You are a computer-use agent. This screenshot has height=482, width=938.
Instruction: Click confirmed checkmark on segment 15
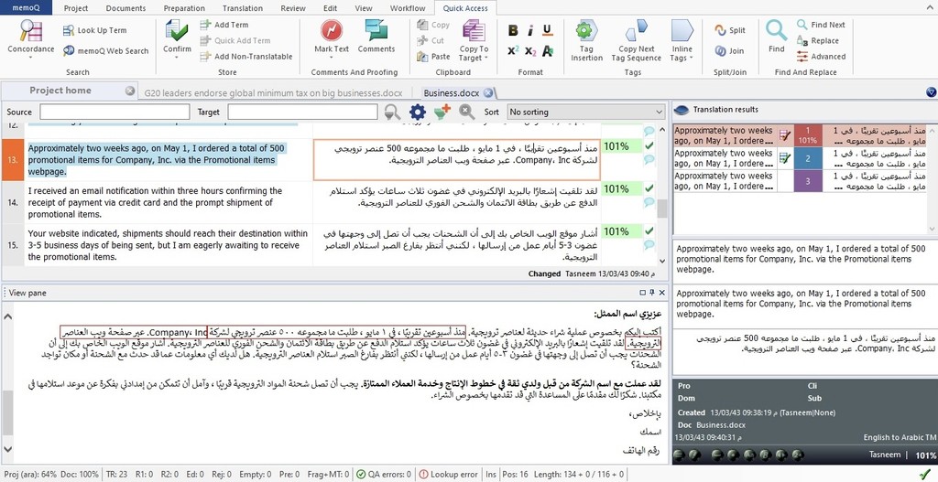click(649, 230)
